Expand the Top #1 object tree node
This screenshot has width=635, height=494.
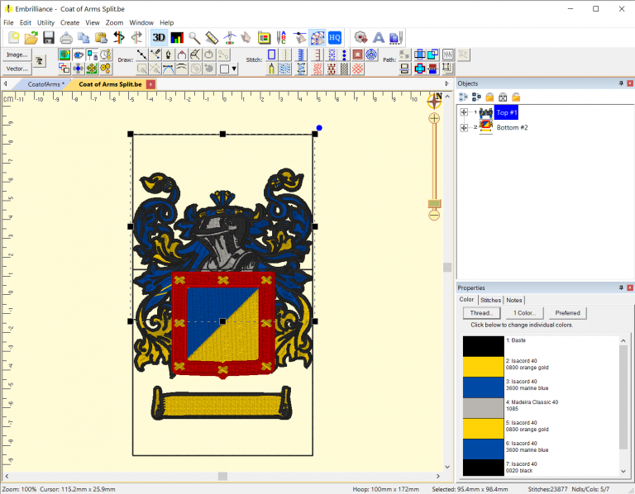464,112
